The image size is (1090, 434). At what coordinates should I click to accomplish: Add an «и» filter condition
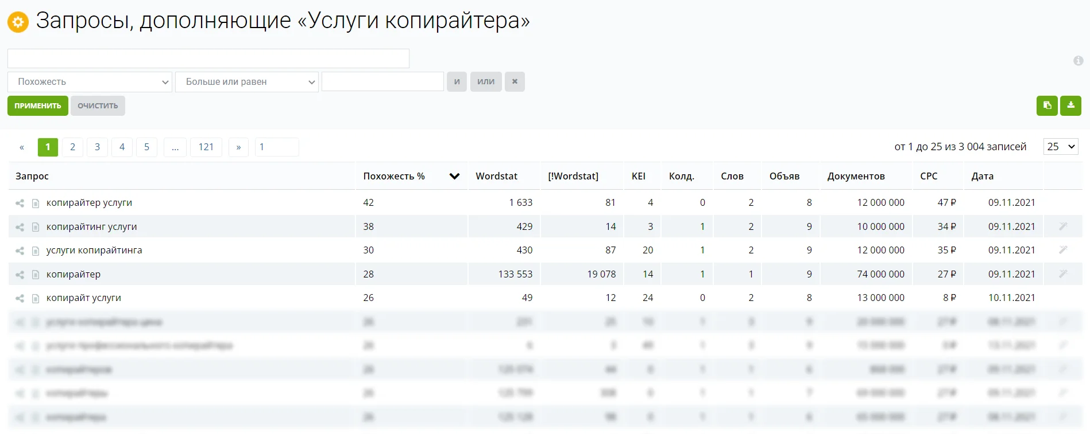pyautogui.click(x=457, y=81)
